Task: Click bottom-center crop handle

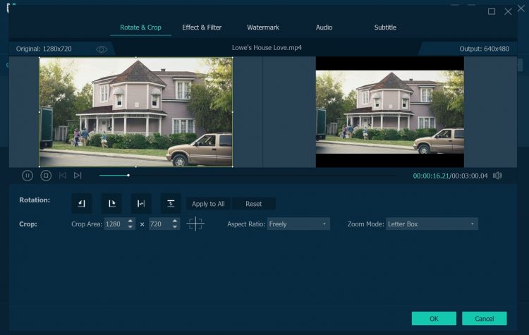Action: coord(136,166)
